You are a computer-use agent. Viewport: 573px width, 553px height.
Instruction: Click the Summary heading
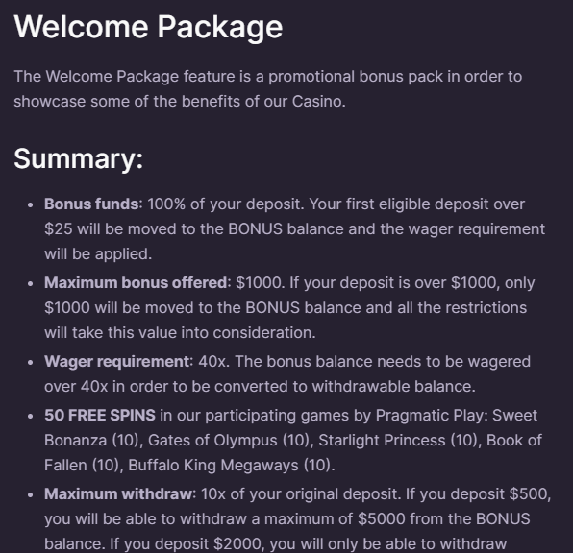coord(78,159)
